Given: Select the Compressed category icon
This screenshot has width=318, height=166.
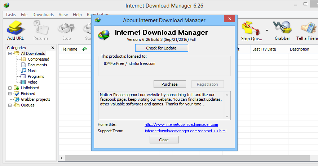Looking at the screenshot, I should [23, 59].
